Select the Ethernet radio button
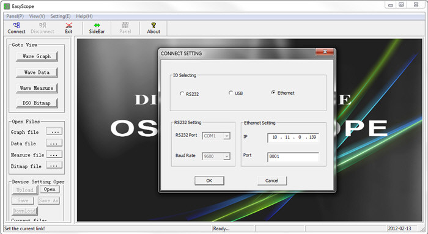This screenshot has height=234, width=428. [x=273, y=92]
